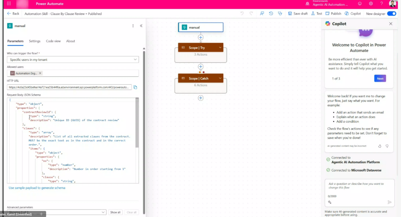Open the comments icon in toolbar

[262, 14]
